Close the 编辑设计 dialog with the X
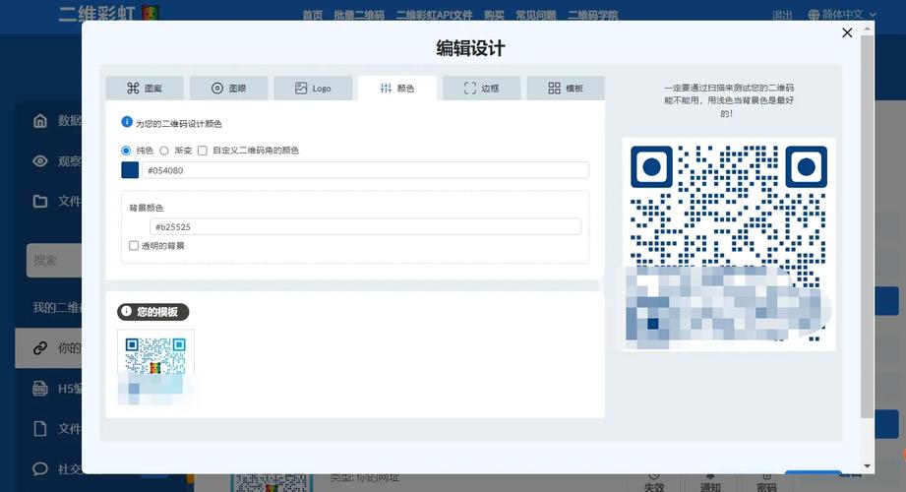This screenshot has width=906, height=492. click(x=847, y=32)
